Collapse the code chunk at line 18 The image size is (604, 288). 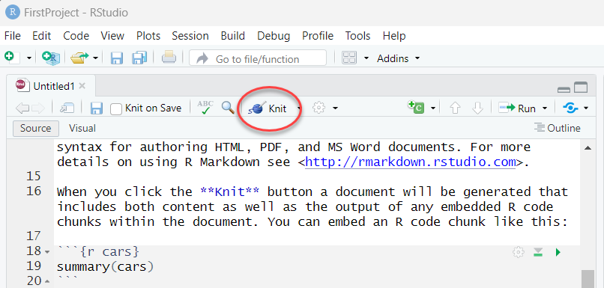(x=47, y=252)
